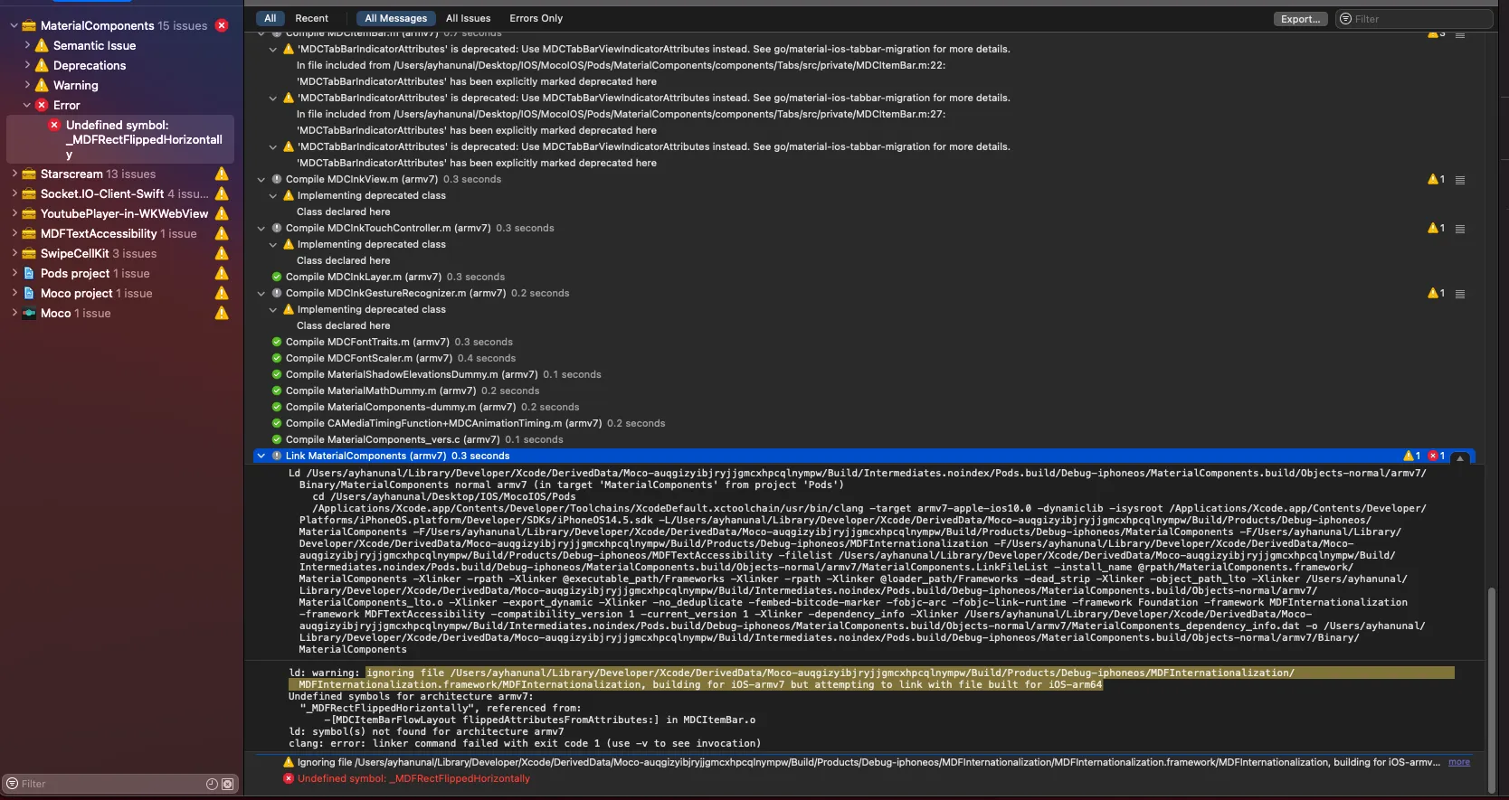
Task: Click the filter options icon in sidebar filter
Action: [13, 784]
